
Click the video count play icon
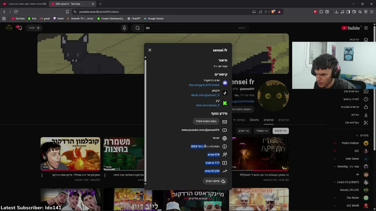pos(225,163)
